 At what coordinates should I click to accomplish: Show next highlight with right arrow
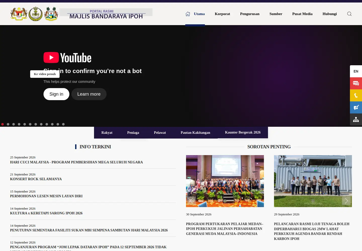[346, 201]
